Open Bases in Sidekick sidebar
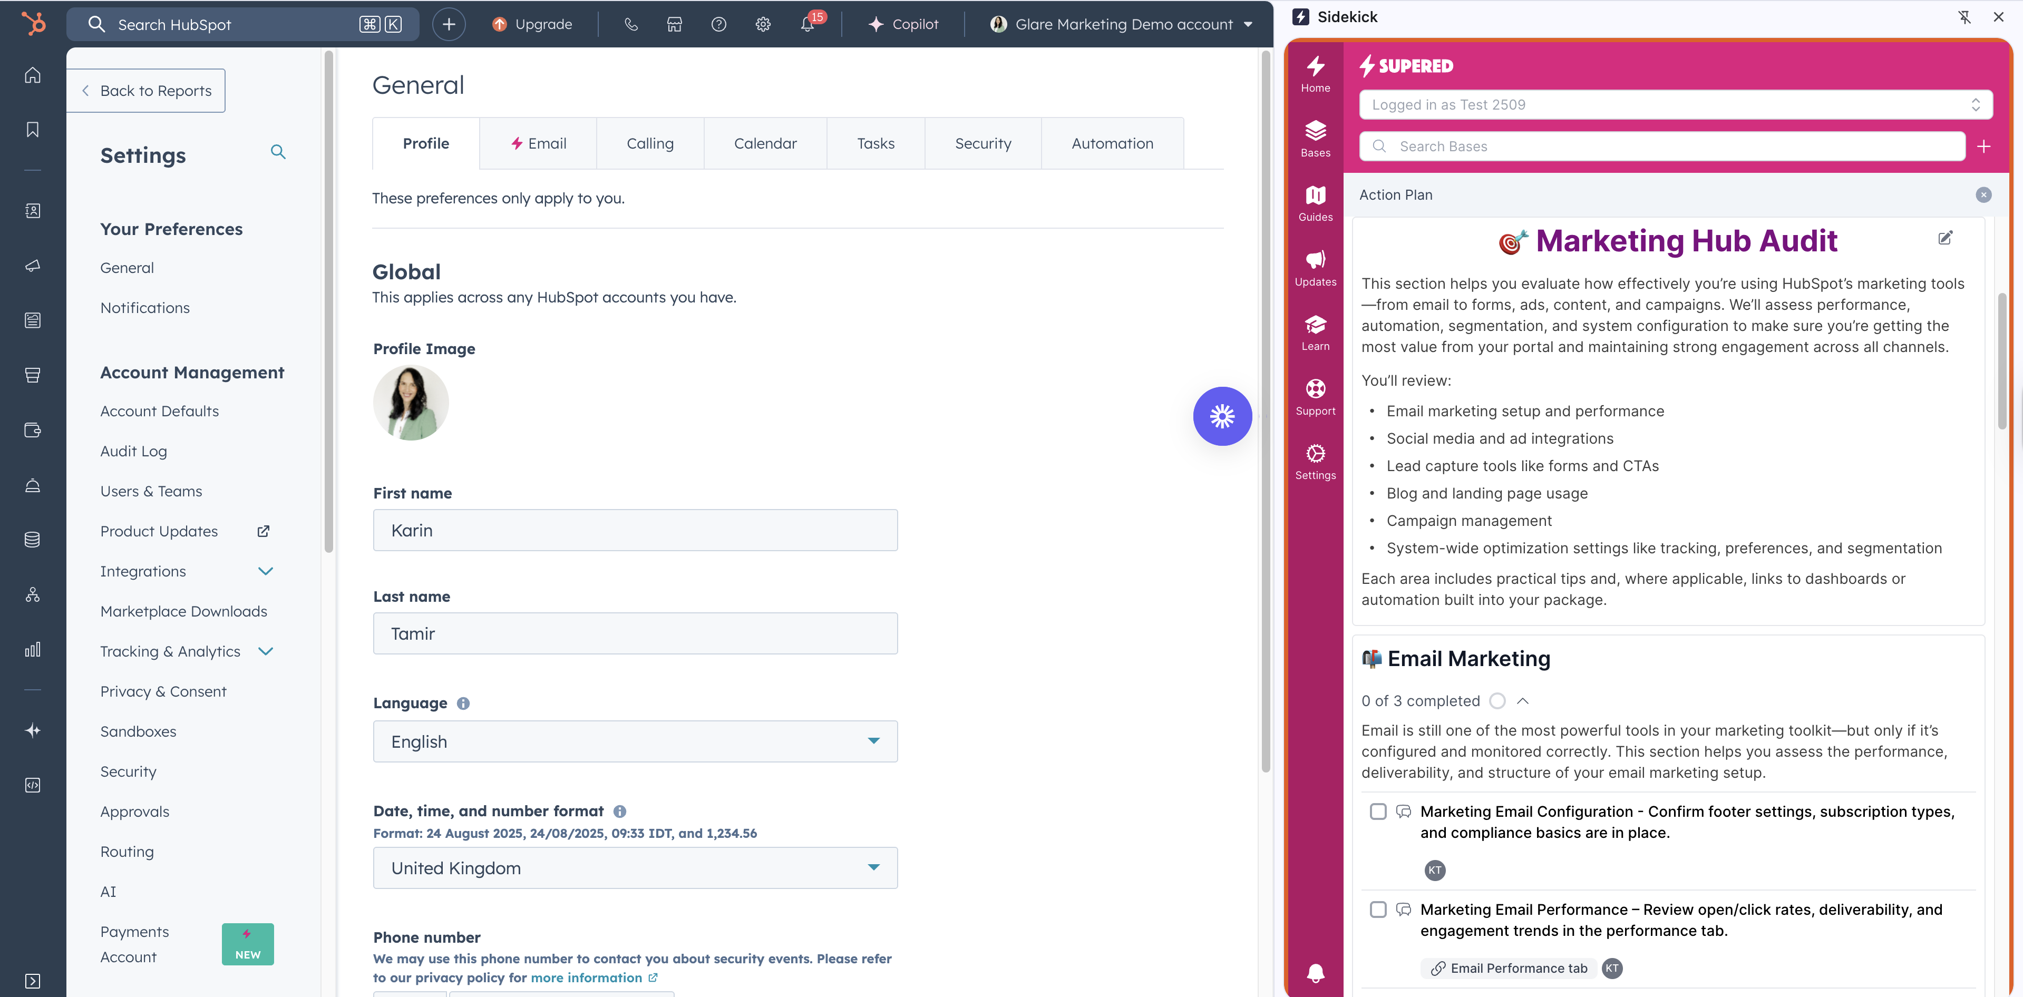2023x997 pixels. click(1316, 139)
